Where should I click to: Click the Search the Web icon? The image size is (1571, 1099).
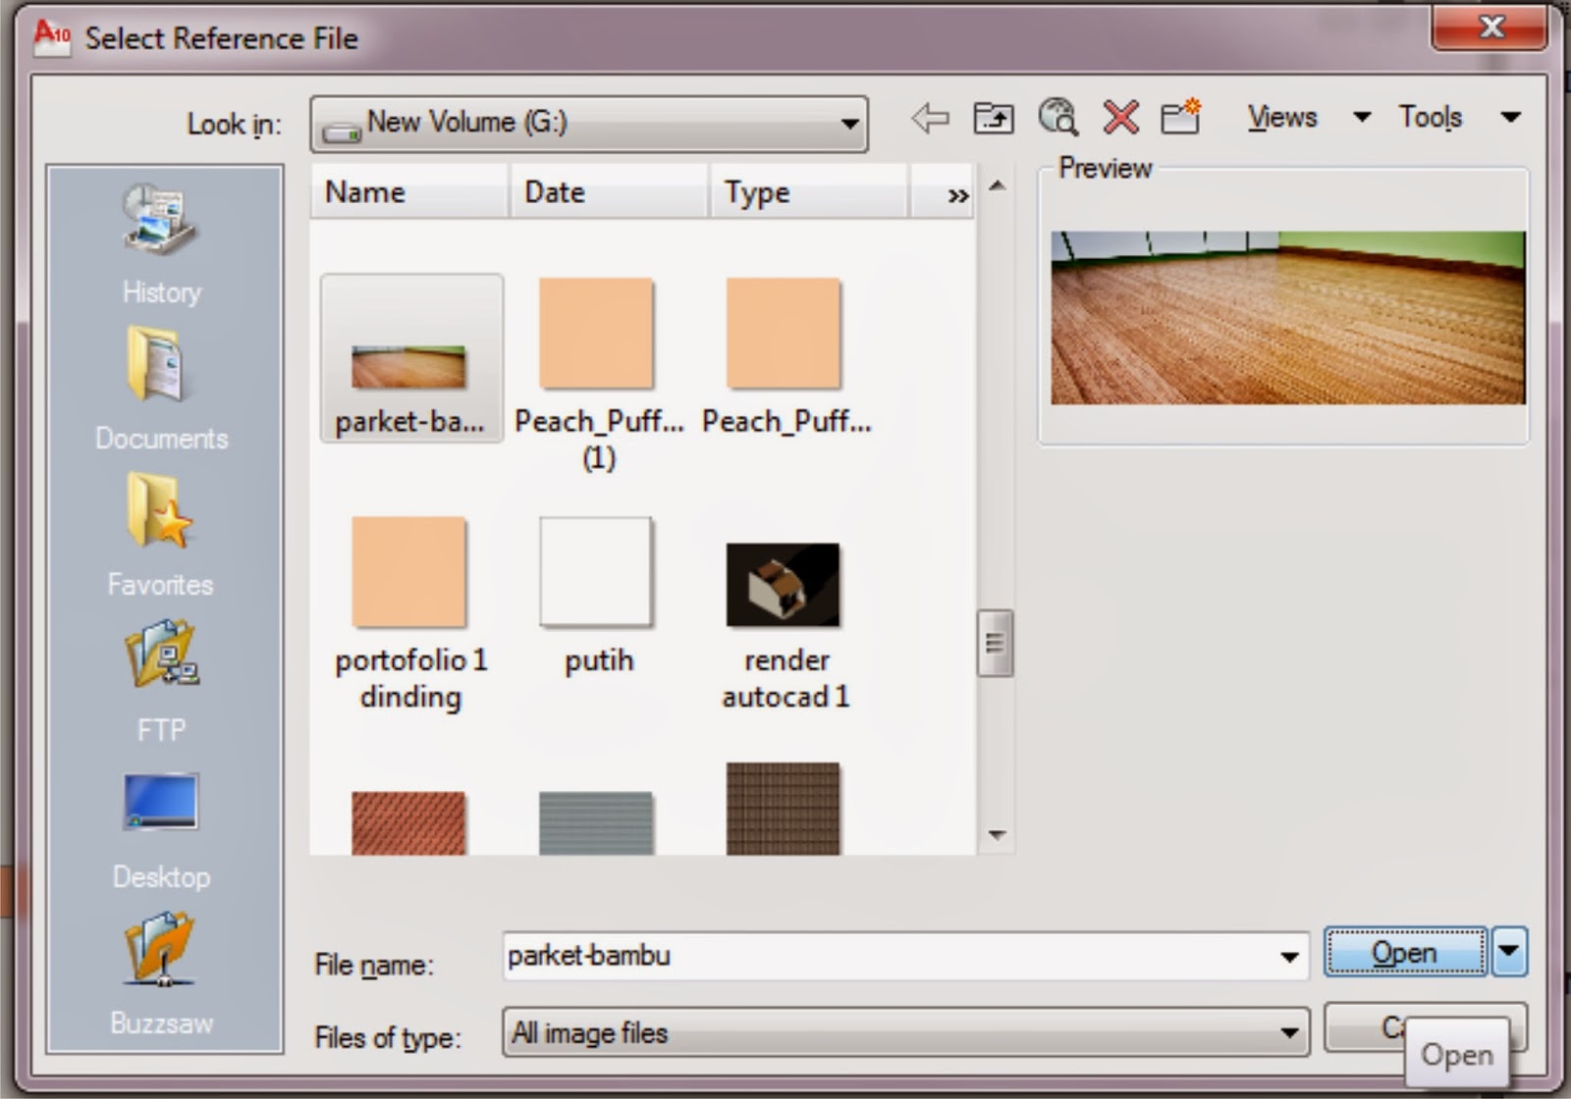pyautogui.click(x=1057, y=118)
